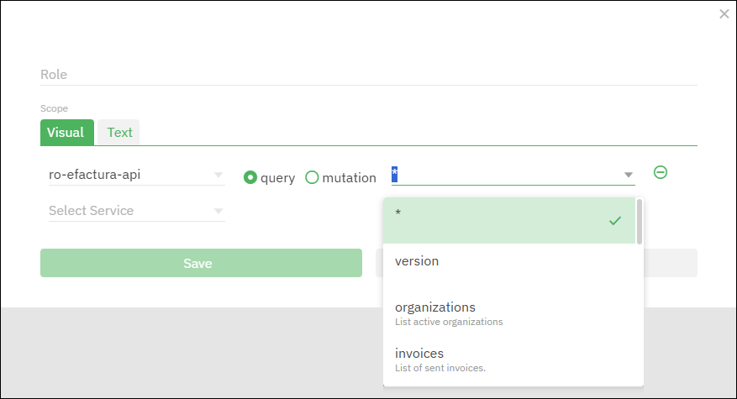Click the dropdown list scrollbar thumb
737x399 pixels.
click(640, 222)
